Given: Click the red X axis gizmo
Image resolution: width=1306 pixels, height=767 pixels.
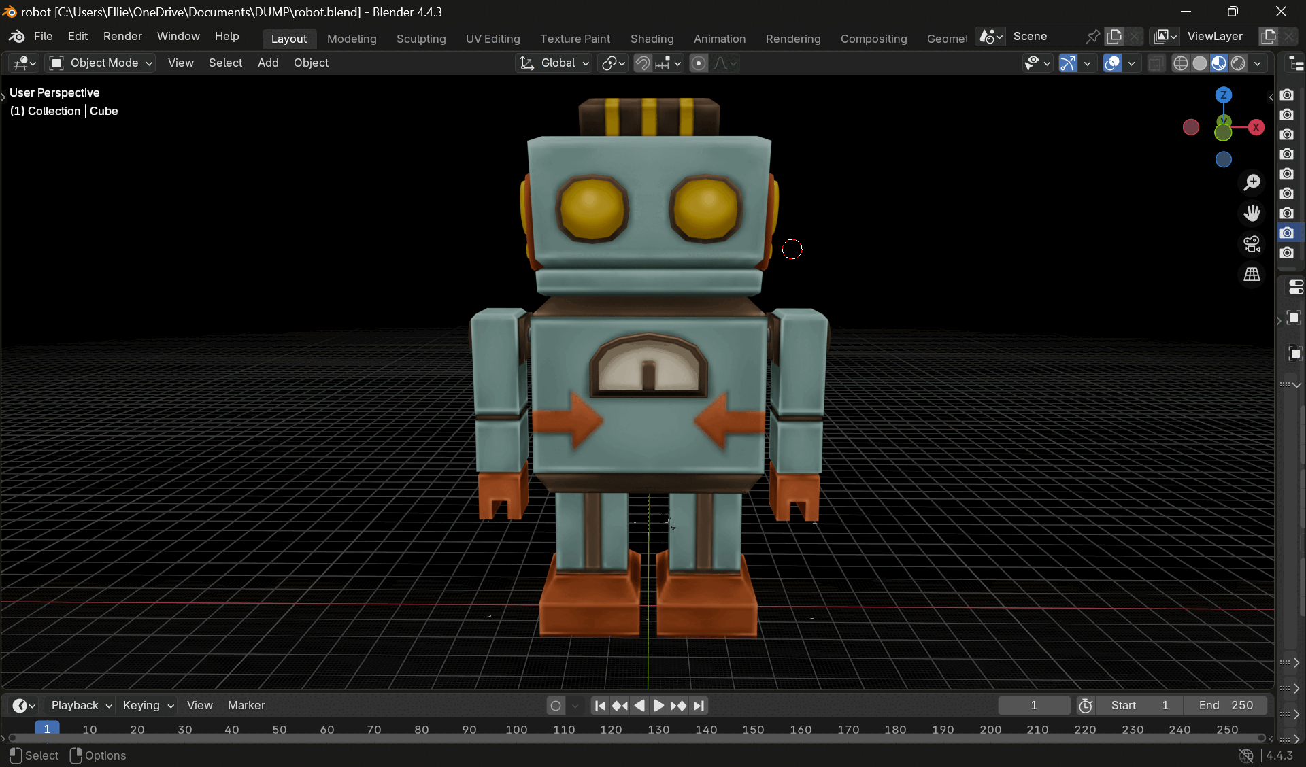Looking at the screenshot, I should click(x=1256, y=127).
